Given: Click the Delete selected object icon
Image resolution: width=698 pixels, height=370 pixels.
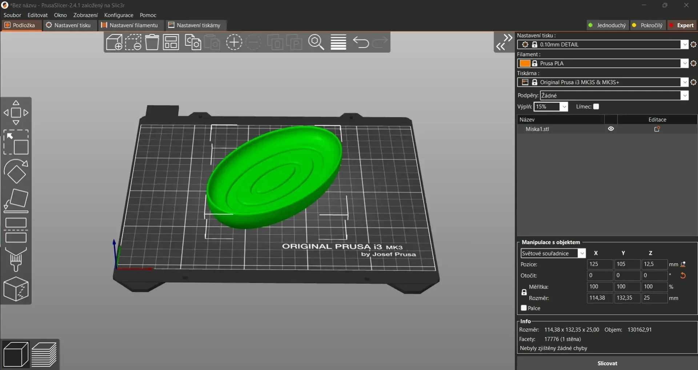Looking at the screenshot, I should [133, 42].
